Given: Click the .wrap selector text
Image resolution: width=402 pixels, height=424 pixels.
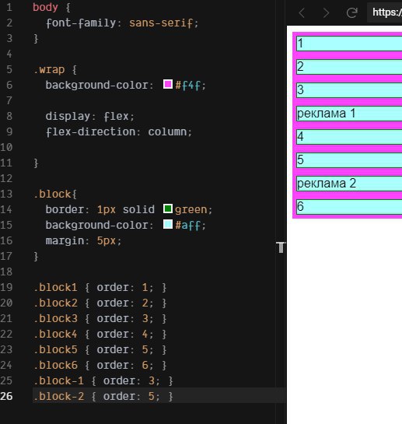Looking at the screenshot, I should 49,70.
